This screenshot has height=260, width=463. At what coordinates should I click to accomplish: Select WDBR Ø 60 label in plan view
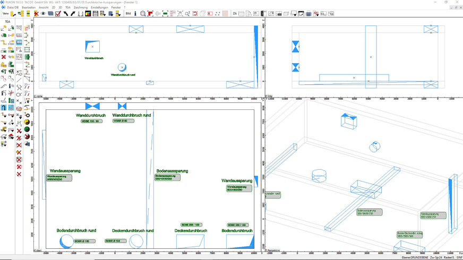pyautogui.click(x=123, y=121)
